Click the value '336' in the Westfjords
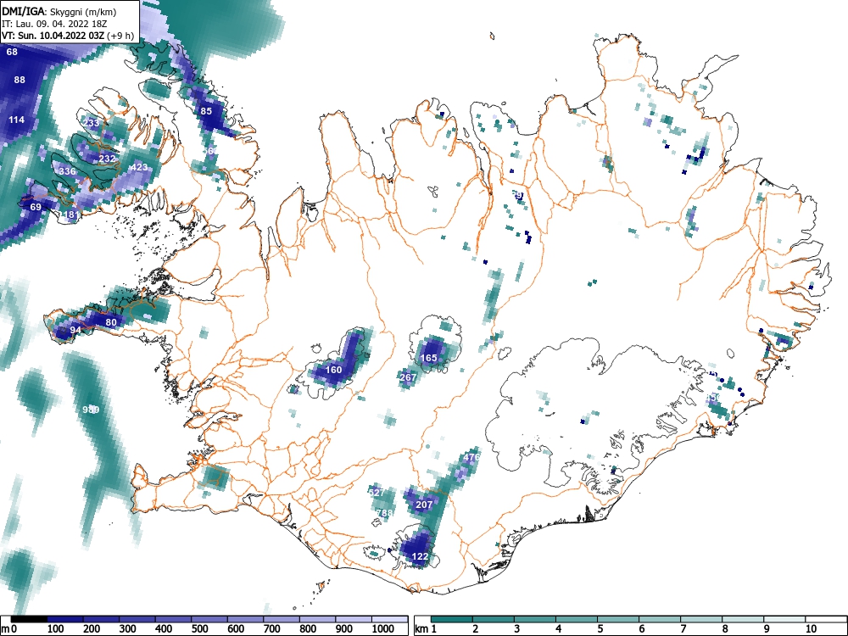 (x=67, y=171)
